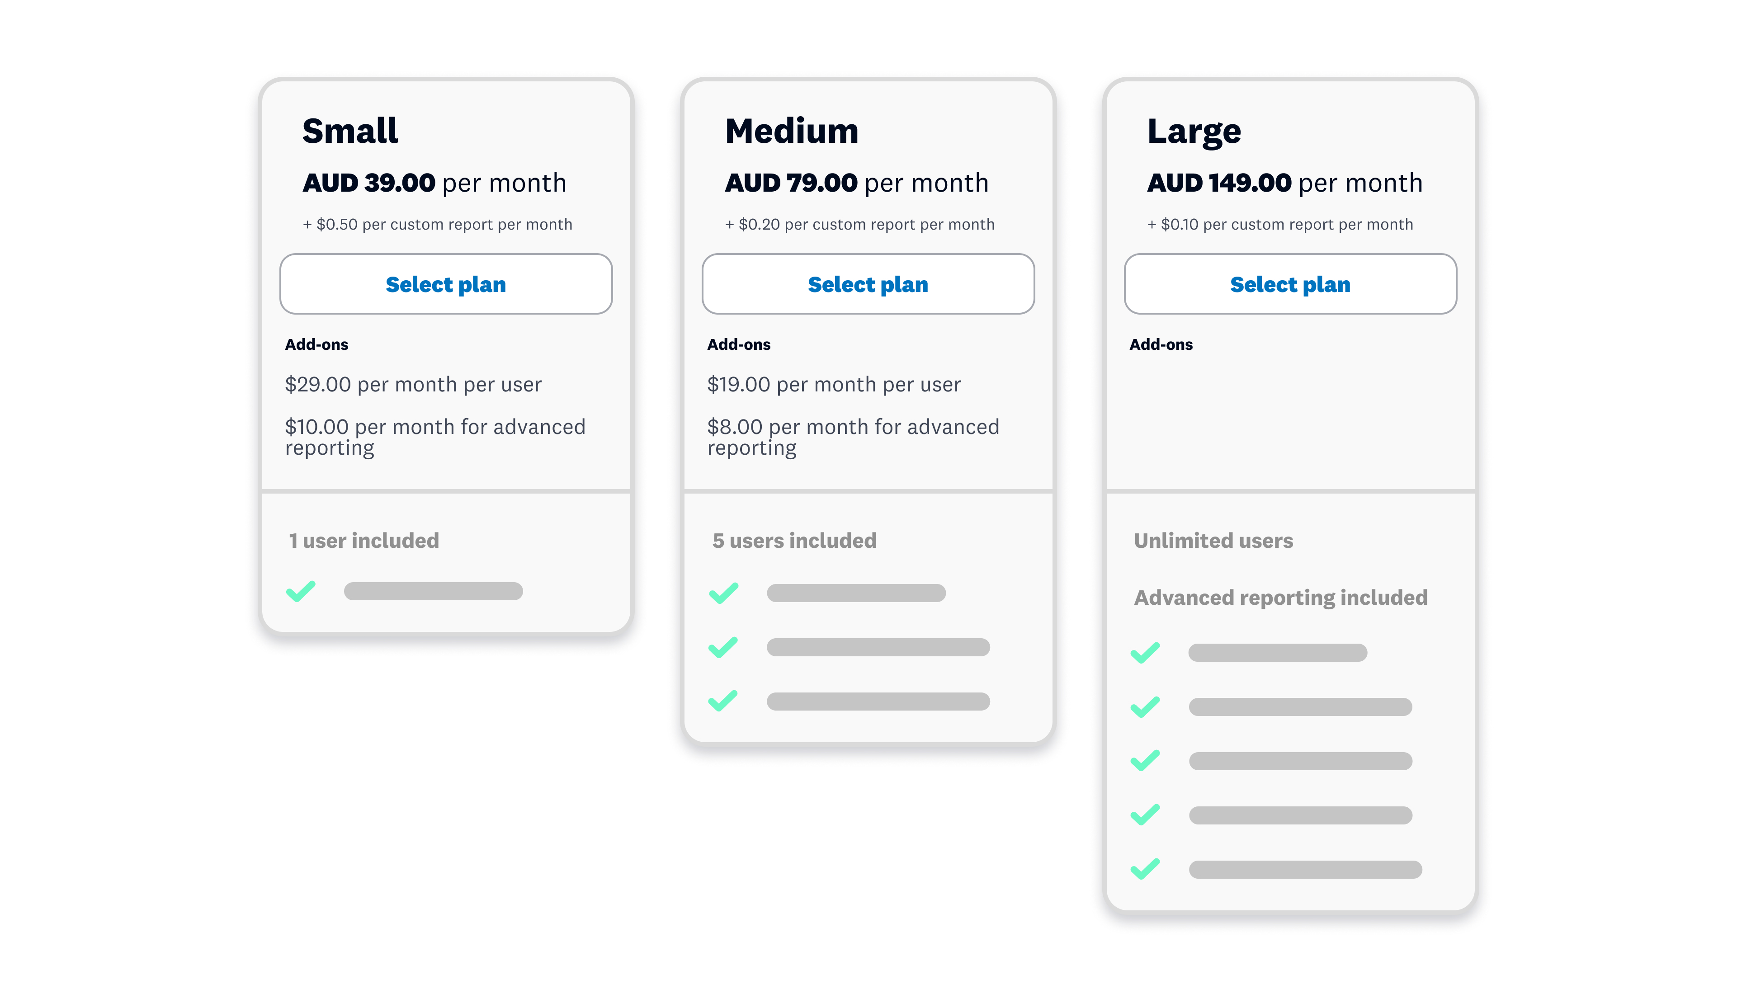The image size is (1737, 989).
Task: Choose Select plan under Medium
Action: pyautogui.click(x=868, y=284)
